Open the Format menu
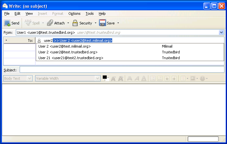227x144 pixels. [x=58, y=14]
